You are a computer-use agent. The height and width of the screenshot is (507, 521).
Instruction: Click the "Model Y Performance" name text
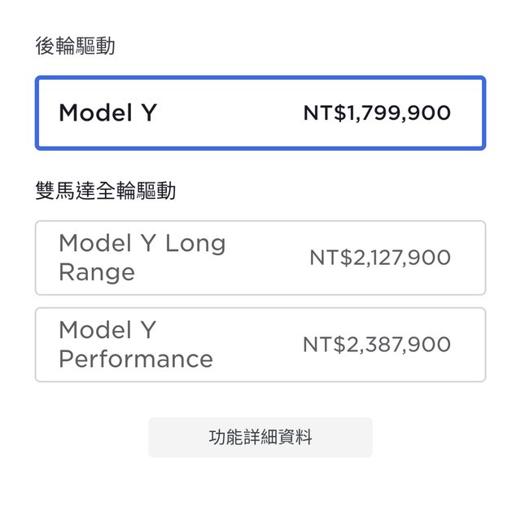(x=135, y=344)
